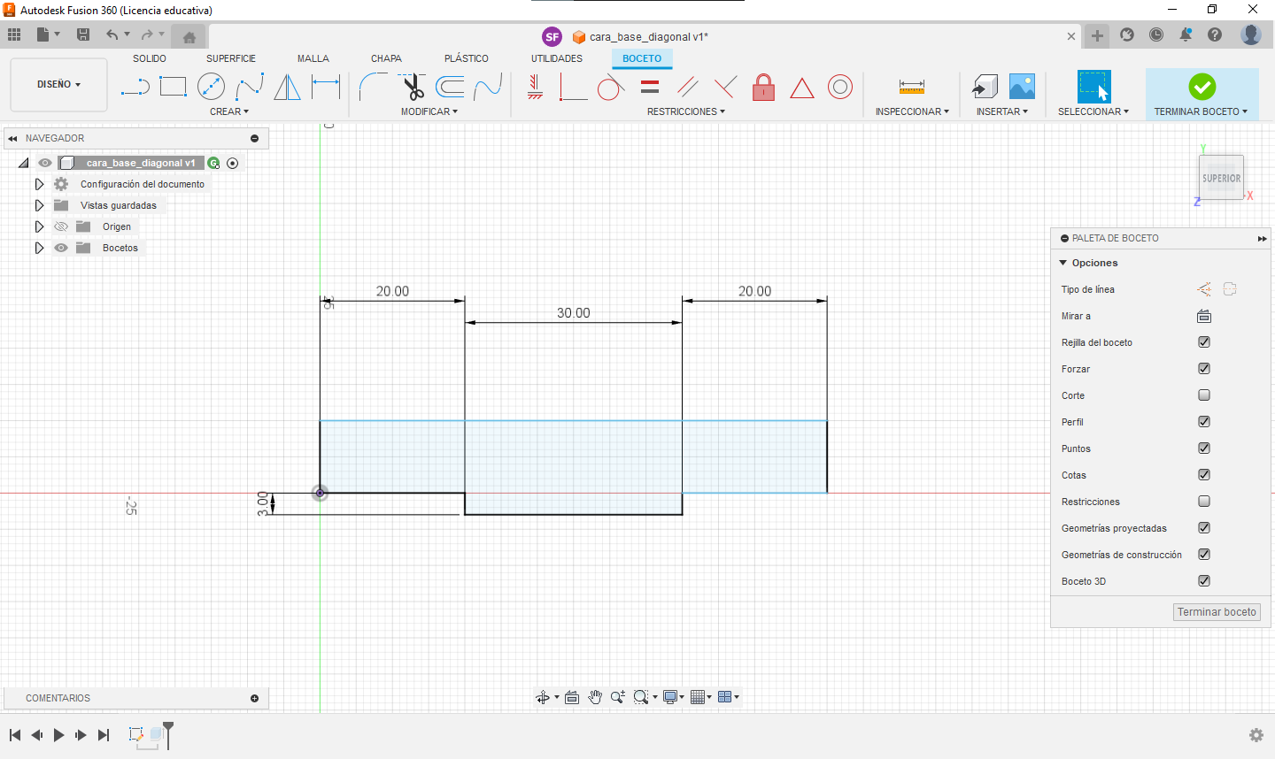Click the Terminar boceto button
The image size is (1275, 759).
[x=1217, y=612]
